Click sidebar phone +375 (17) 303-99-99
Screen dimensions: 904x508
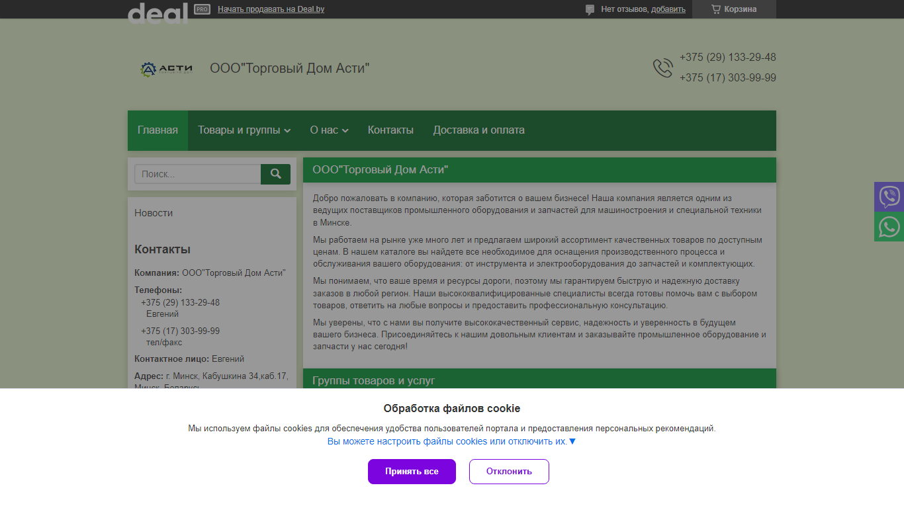pos(180,331)
